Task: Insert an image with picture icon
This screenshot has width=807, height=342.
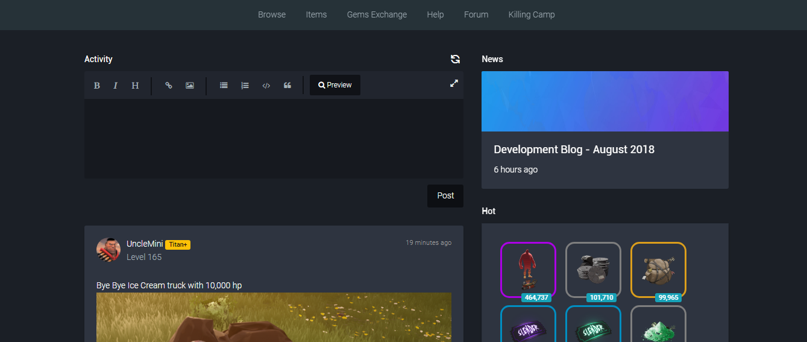Action: click(190, 86)
